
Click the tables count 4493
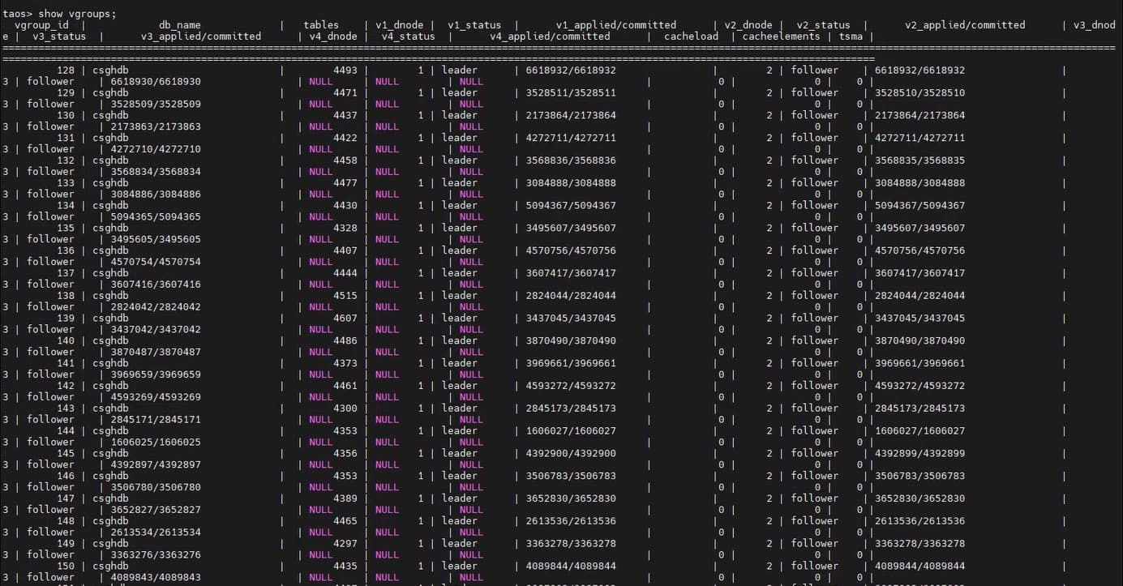tap(345, 71)
